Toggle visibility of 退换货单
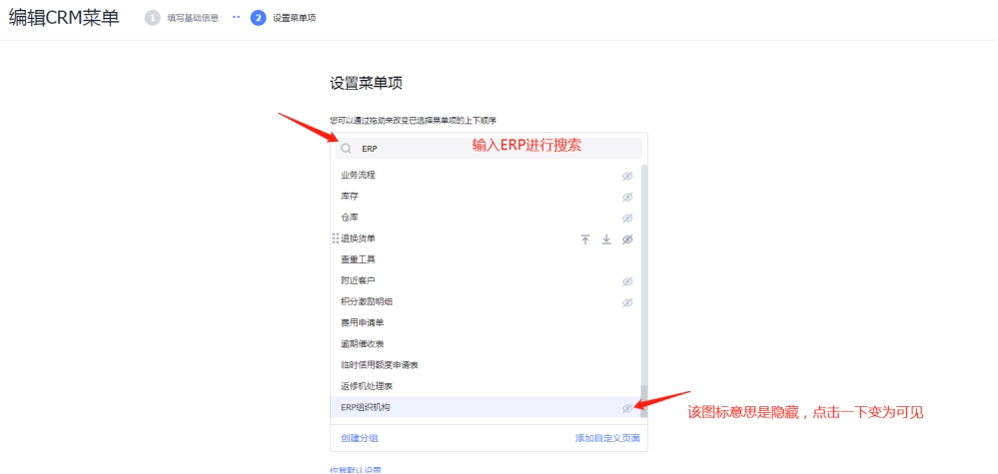This screenshot has height=474, width=998. point(627,239)
